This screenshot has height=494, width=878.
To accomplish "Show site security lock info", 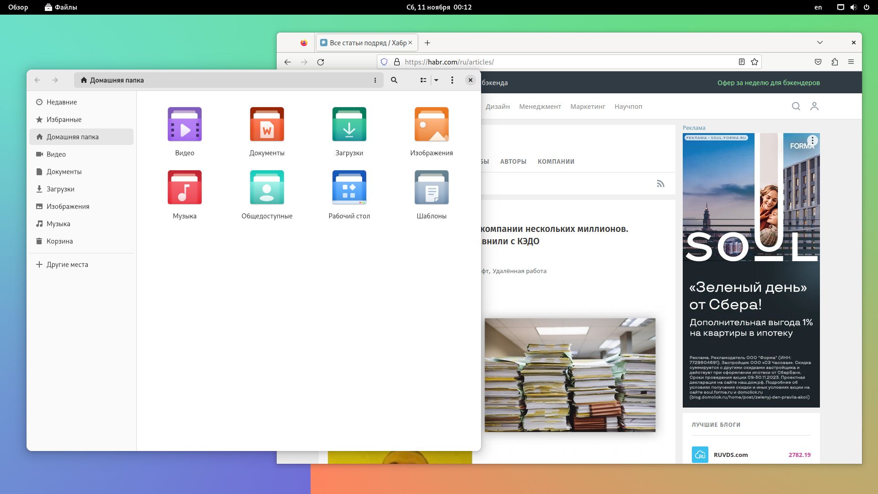I will [x=397, y=62].
